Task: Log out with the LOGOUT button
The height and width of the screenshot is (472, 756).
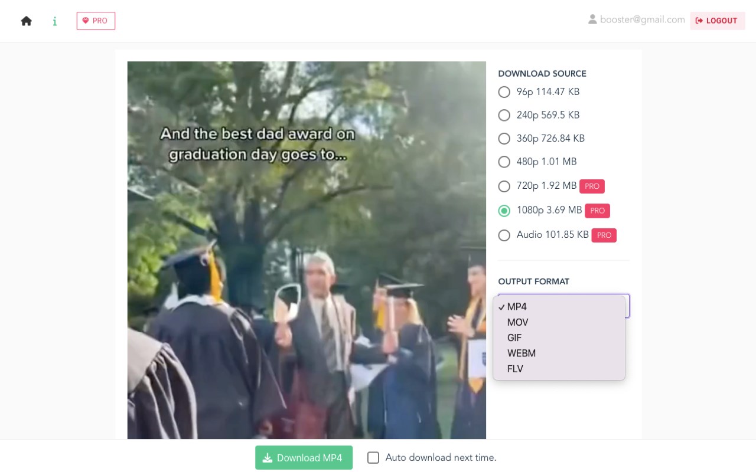Action: click(718, 21)
